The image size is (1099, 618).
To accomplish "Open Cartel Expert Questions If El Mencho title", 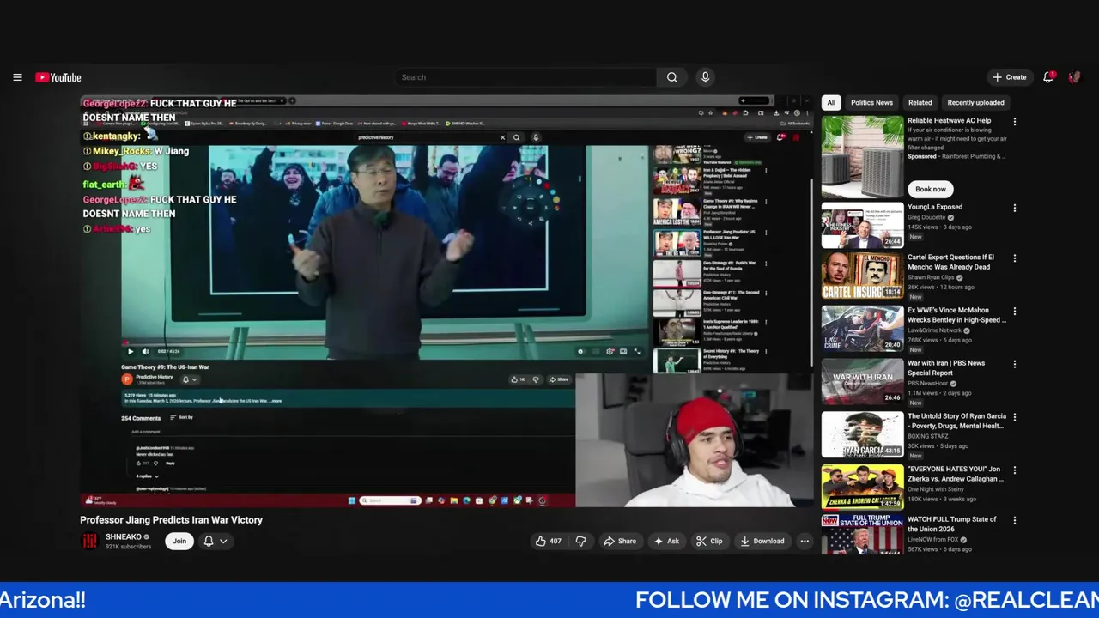I will pos(950,262).
